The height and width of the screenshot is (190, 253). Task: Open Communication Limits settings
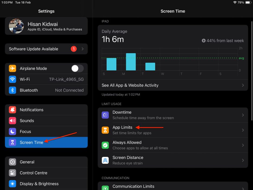click(x=173, y=186)
